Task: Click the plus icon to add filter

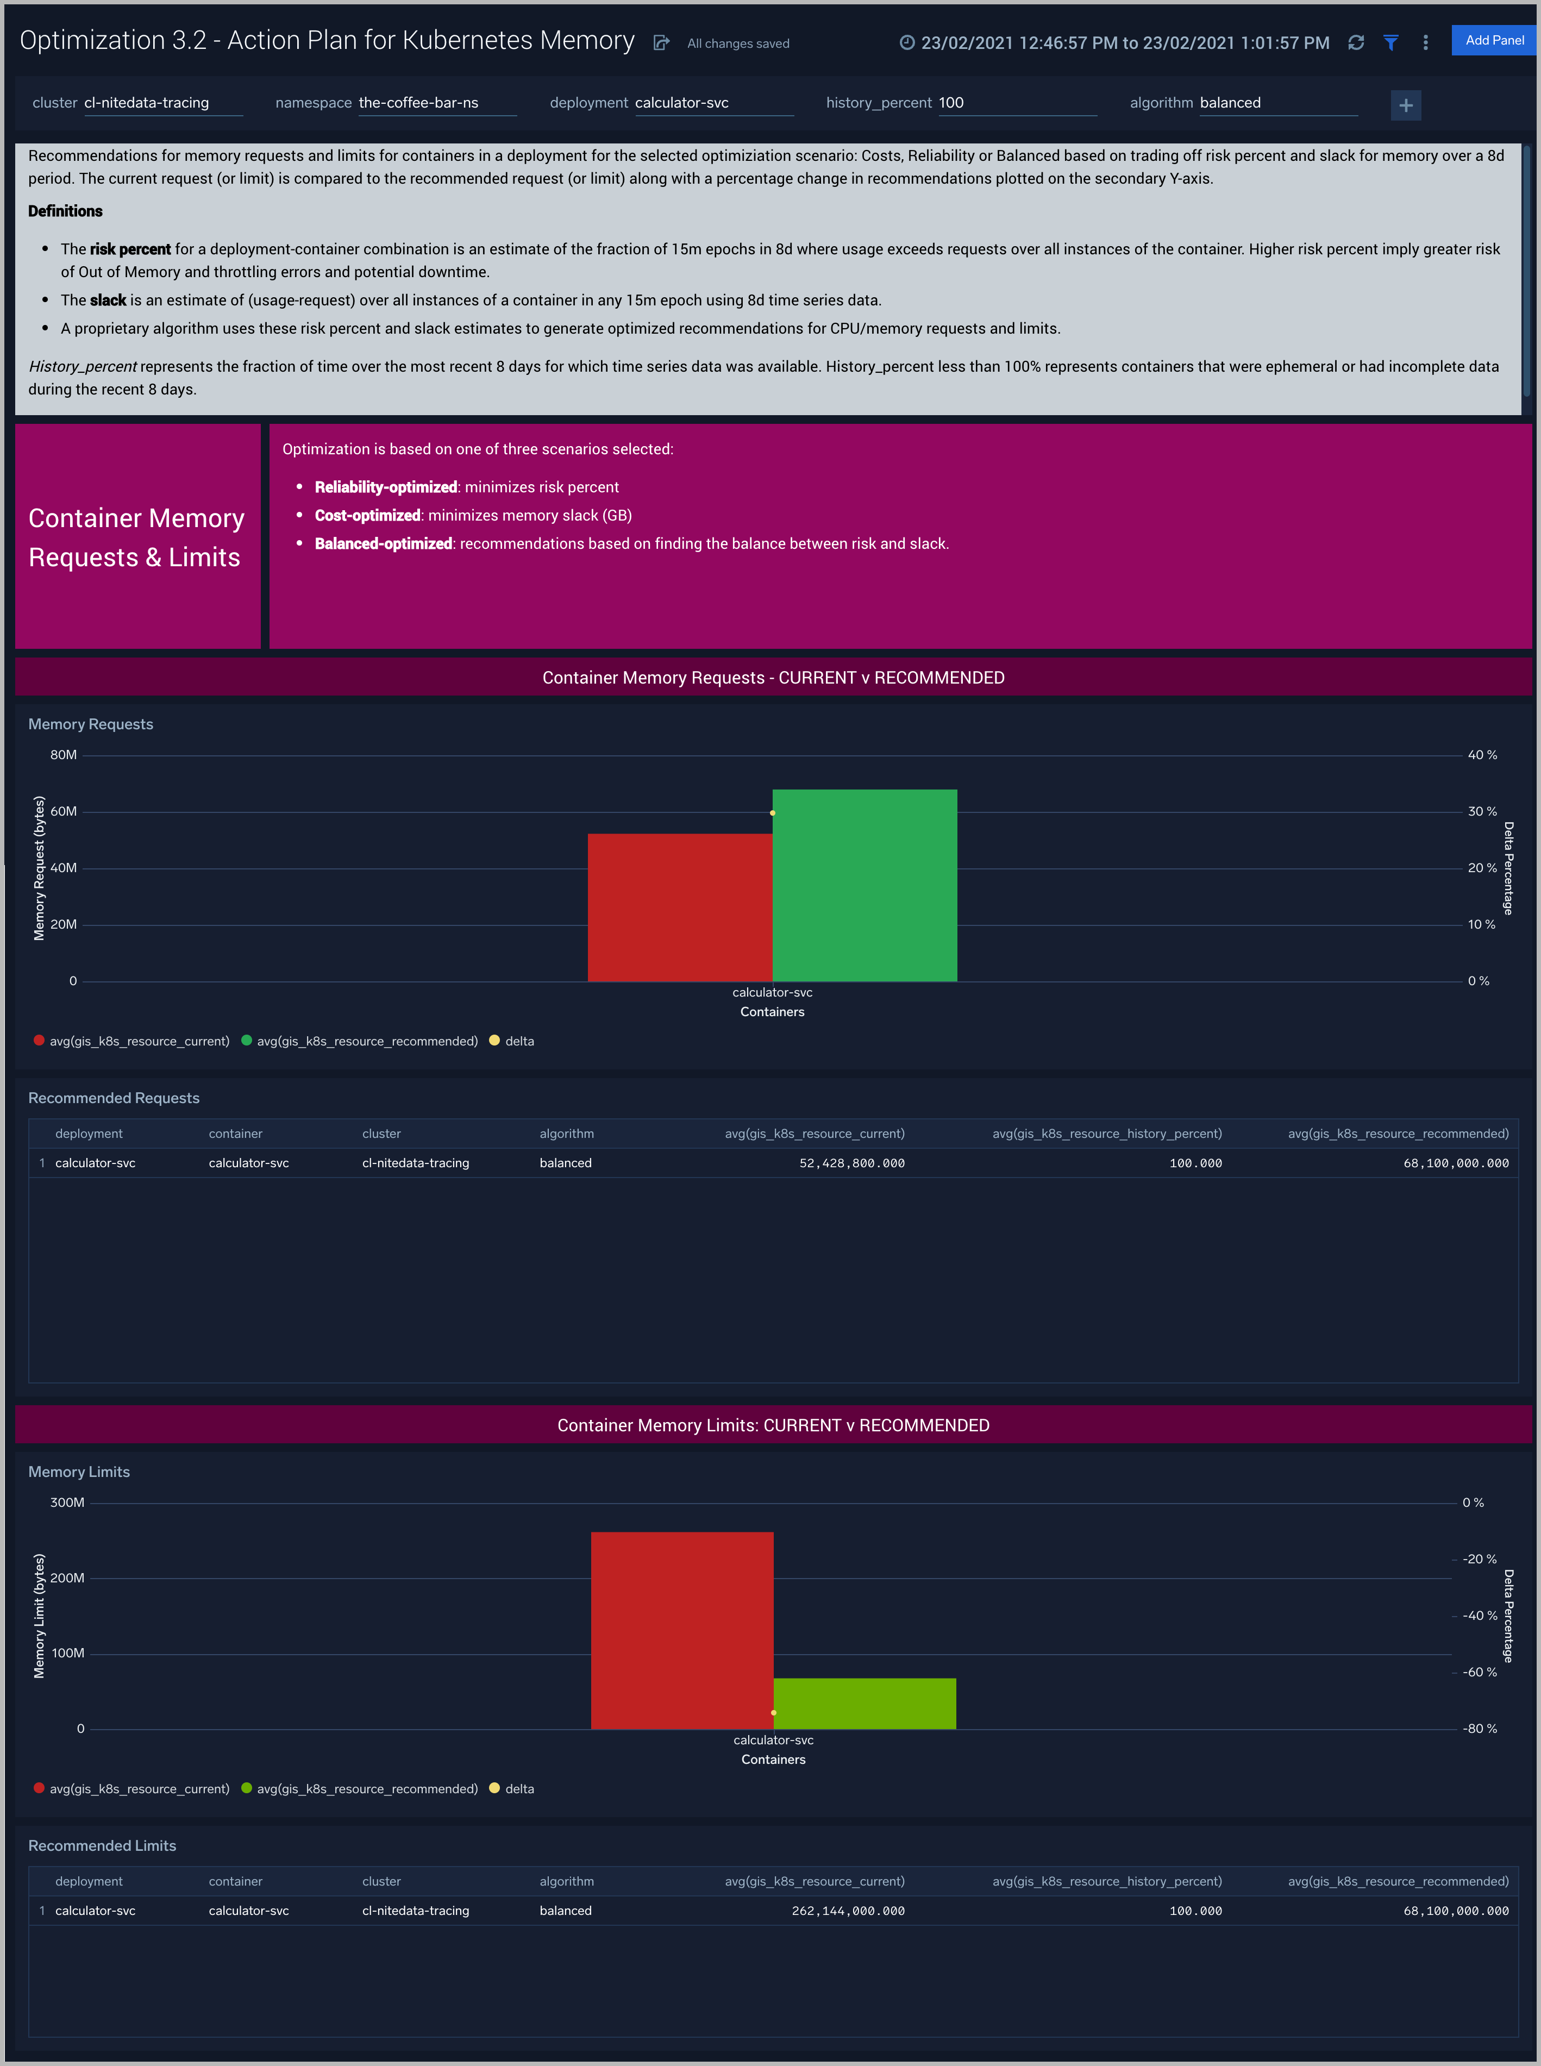Action: (1405, 105)
